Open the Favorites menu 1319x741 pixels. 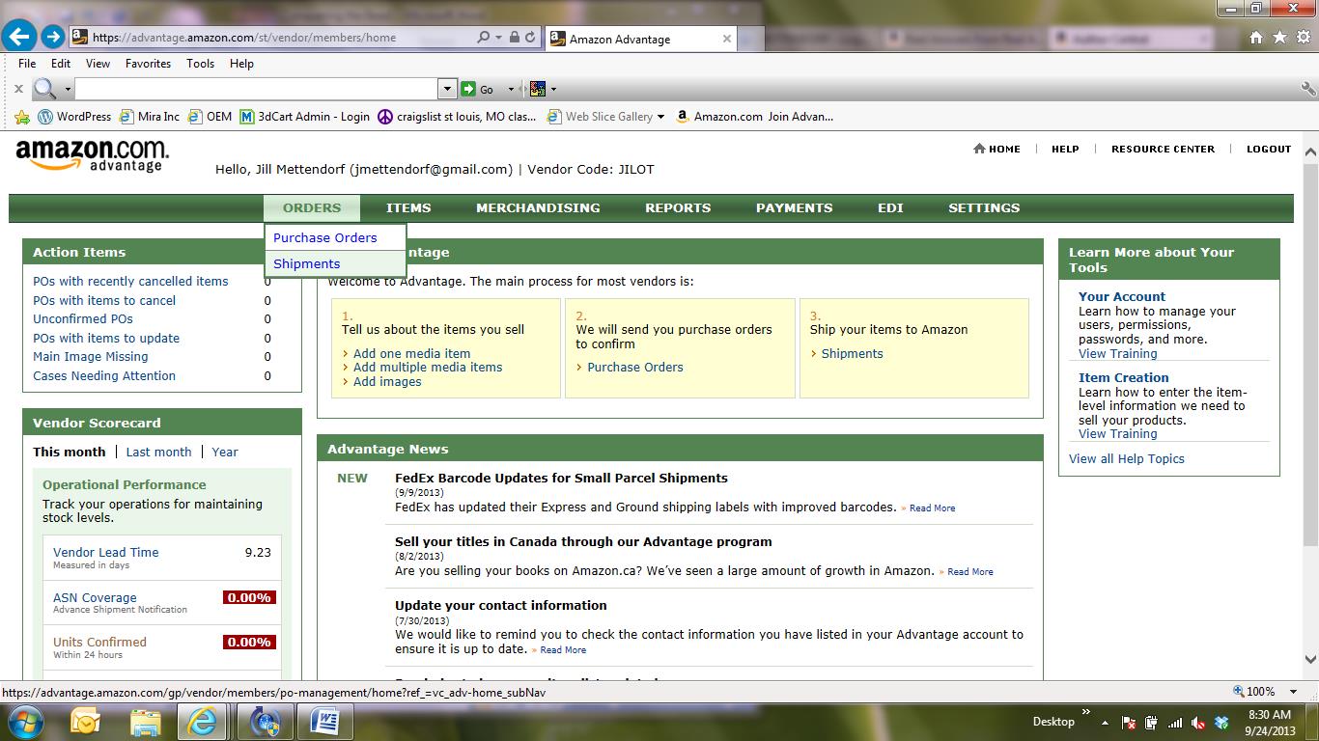click(x=148, y=64)
